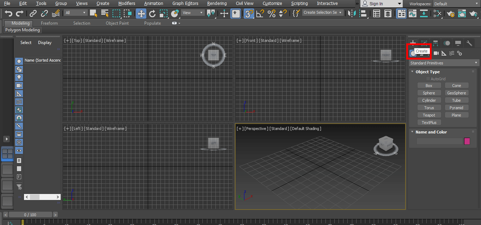Open the Layer Explorer icon
The image size is (481, 225).
pos(388,14)
